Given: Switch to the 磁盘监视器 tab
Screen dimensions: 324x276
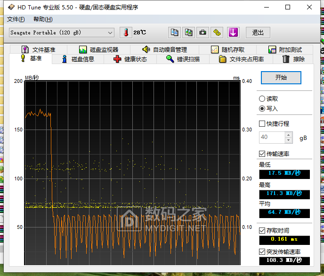Looking at the screenshot, I should pos(98,49).
